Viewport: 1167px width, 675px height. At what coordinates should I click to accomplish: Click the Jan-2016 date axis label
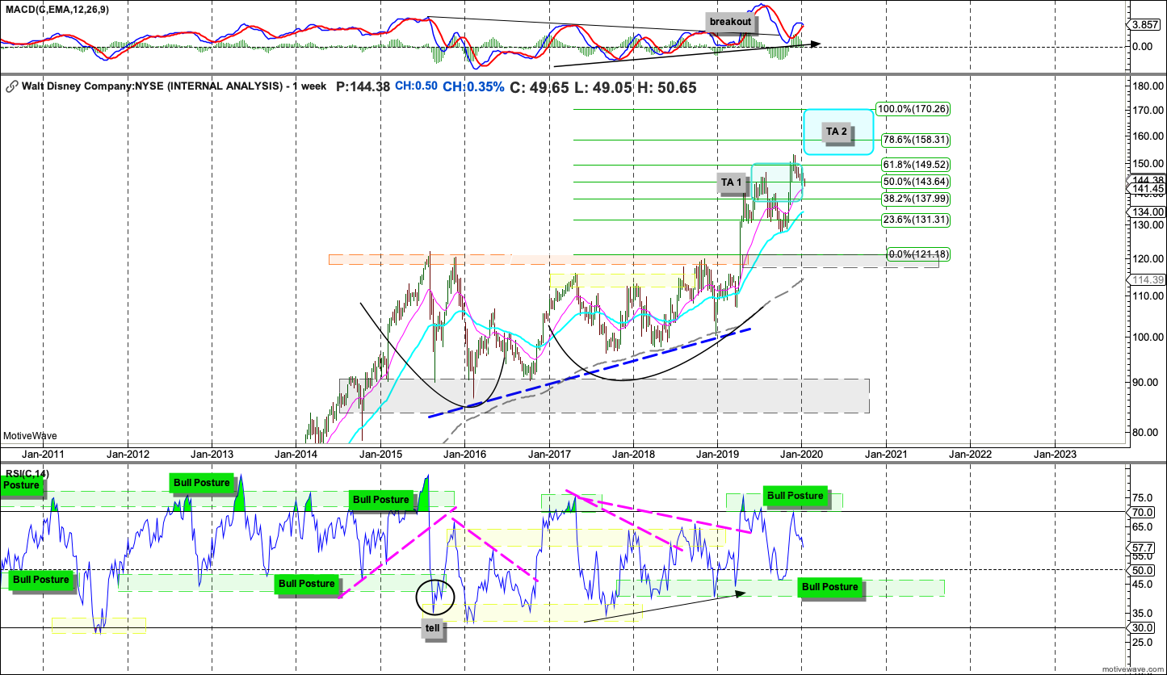pos(464,454)
